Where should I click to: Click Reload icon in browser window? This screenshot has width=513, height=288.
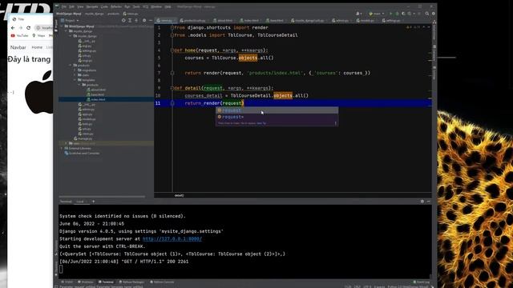pyautogui.click(x=29, y=28)
